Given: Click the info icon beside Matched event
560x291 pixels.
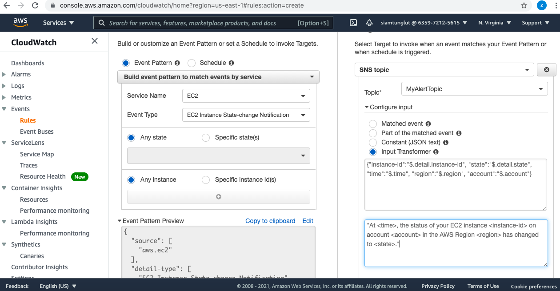Looking at the screenshot, I should point(428,124).
